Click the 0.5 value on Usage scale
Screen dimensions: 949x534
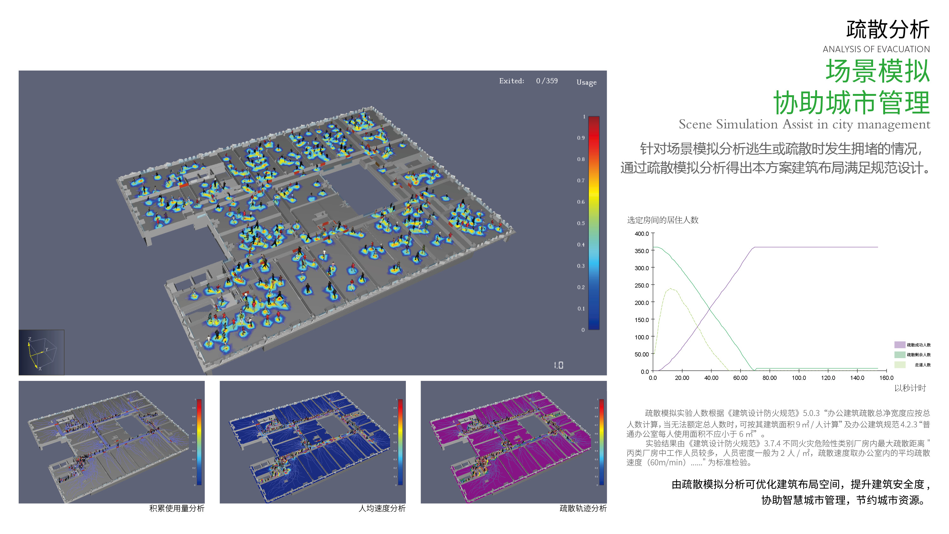coord(580,223)
